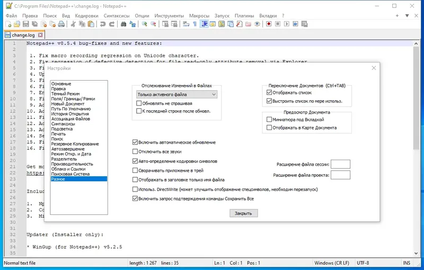Open the Кодировки menu
The width and height of the screenshot is (424, 270).
pos(86,16)
